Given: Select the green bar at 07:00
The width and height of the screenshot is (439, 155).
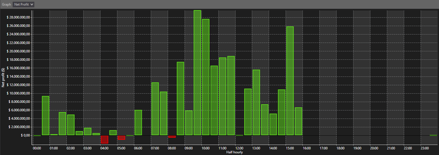Looking at the screenshot, I should (155, 109).
